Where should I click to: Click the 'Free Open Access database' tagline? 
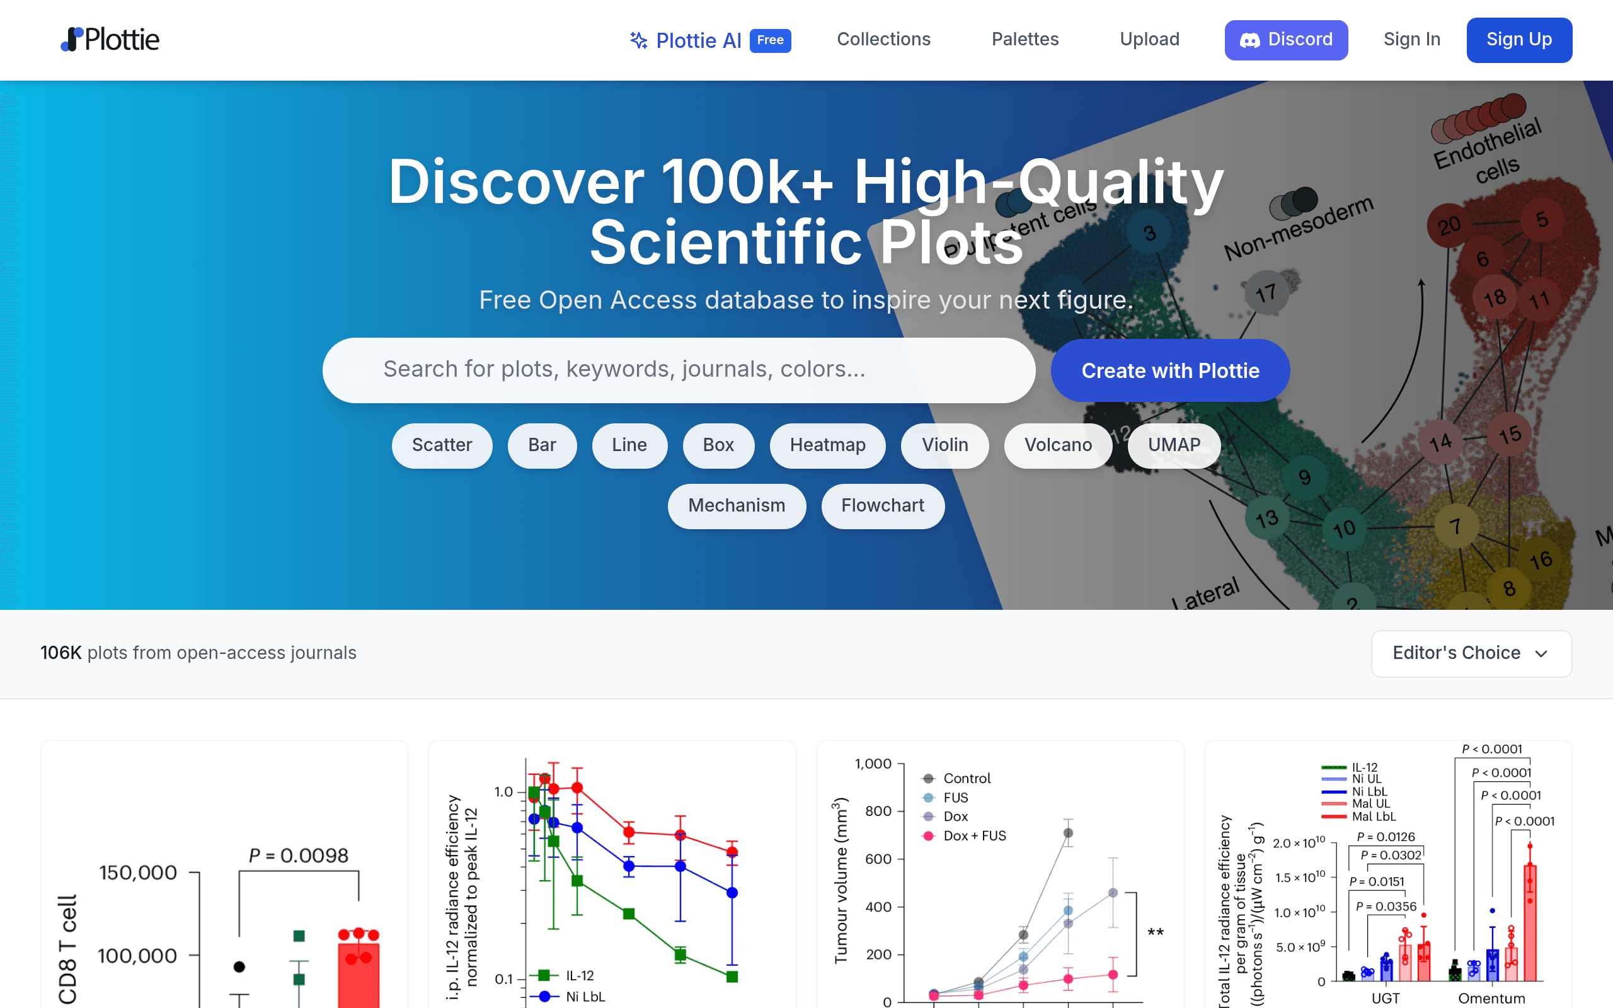(806, 300)
